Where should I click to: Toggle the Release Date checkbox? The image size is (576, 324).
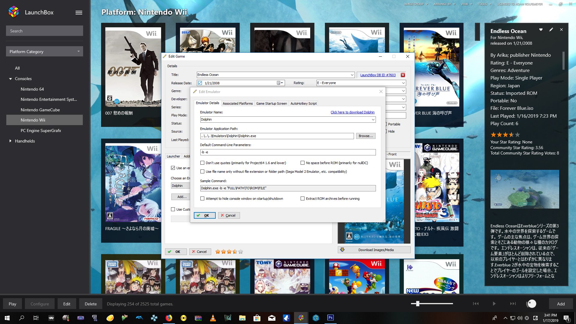pyautogui.click(x=200, y=83)
